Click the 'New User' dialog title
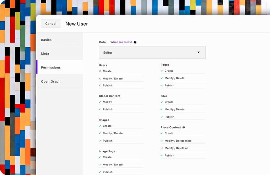Screen dimensions: 270x175 coord(77,24)
